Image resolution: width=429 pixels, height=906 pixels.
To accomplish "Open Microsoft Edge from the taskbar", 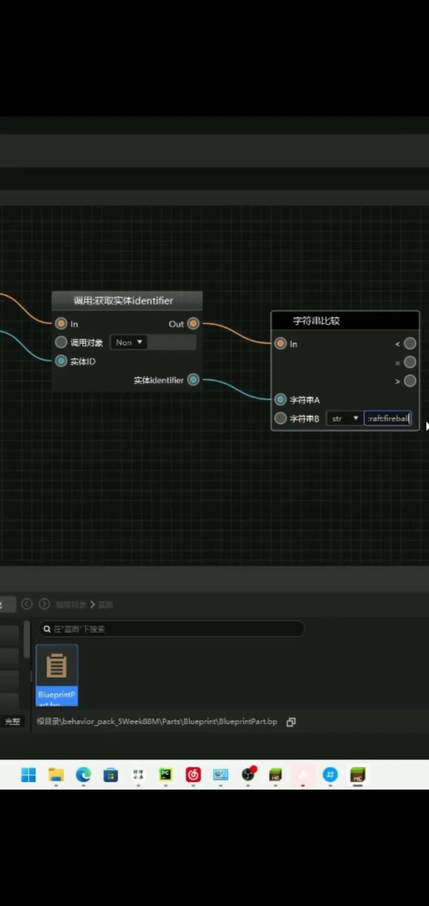I will point(83,774).
